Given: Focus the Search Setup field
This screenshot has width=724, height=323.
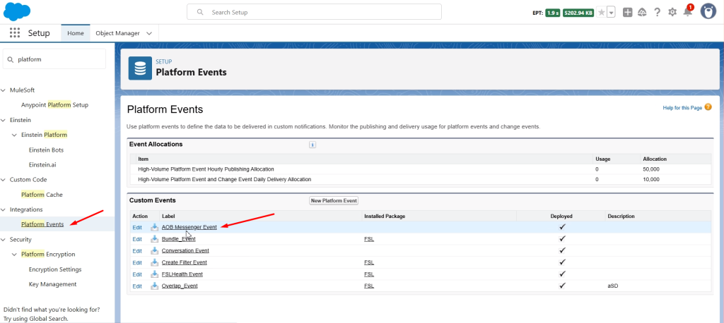Looking at the screenshot, I should 314,12.
